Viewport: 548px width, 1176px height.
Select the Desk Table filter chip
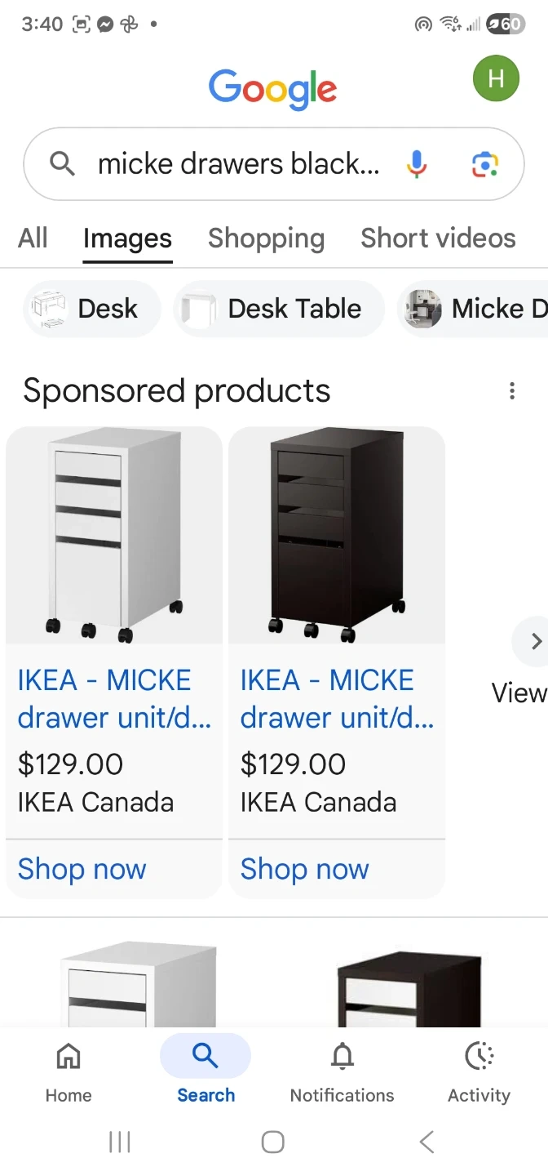pos(279,309)
